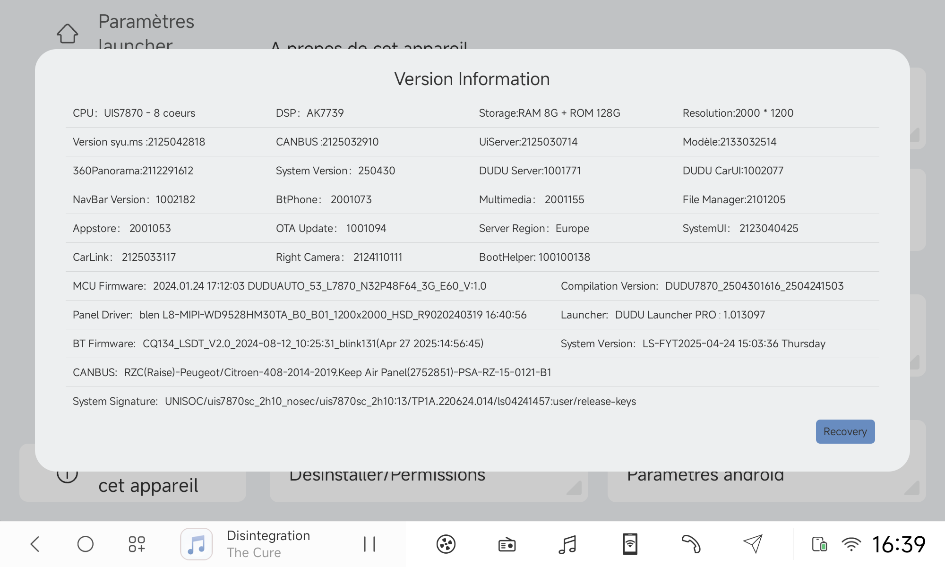Select CANBUS 2125032910 entry

pyautogui.click(x=327, y=142)
